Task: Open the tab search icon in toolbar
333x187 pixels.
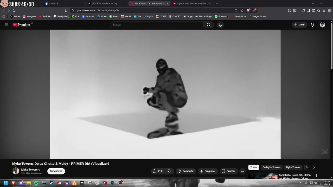Action: point(295,10)
